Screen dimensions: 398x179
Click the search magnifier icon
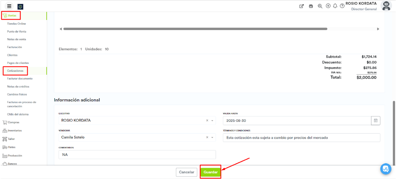(320, 6)
